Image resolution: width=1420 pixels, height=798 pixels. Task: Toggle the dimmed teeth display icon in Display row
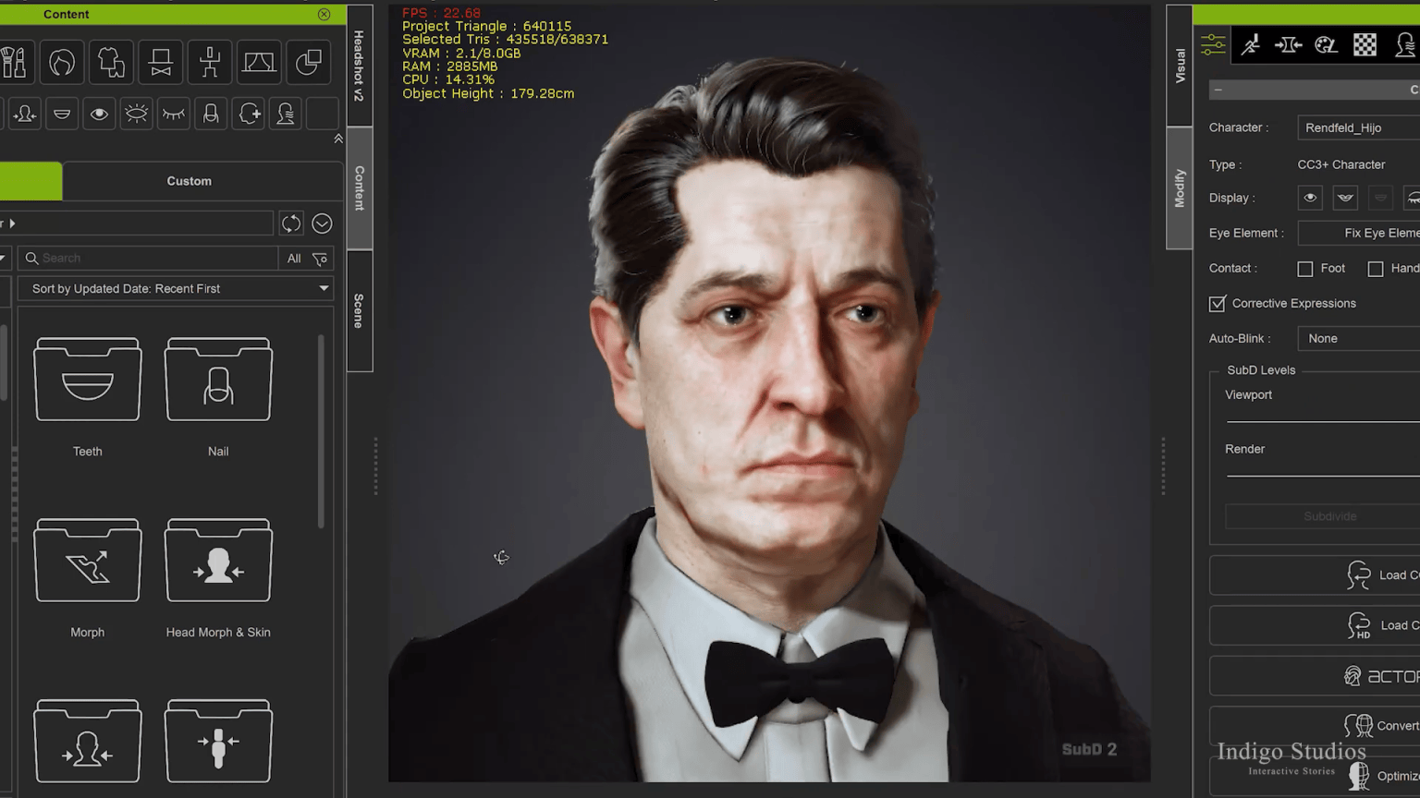pyautogui.click(x=1380, y=198)
